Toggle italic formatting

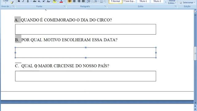(23, 1)
